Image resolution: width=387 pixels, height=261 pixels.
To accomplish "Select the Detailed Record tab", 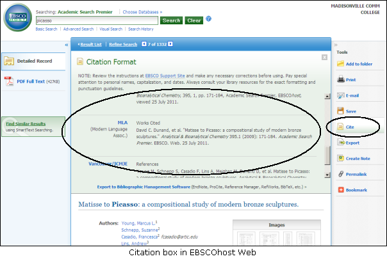I will [33, 61].
